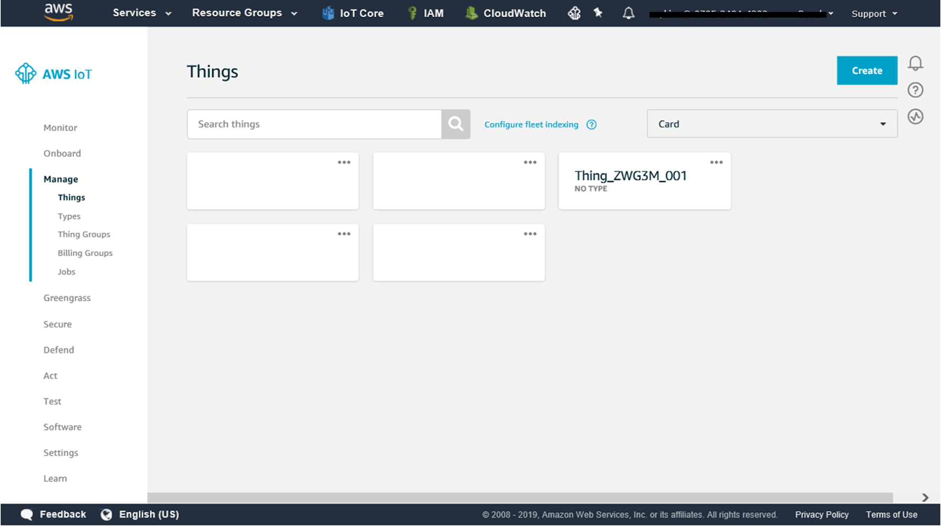
Task: Click the search magnifier icon
Action: [x=455, y=124]
